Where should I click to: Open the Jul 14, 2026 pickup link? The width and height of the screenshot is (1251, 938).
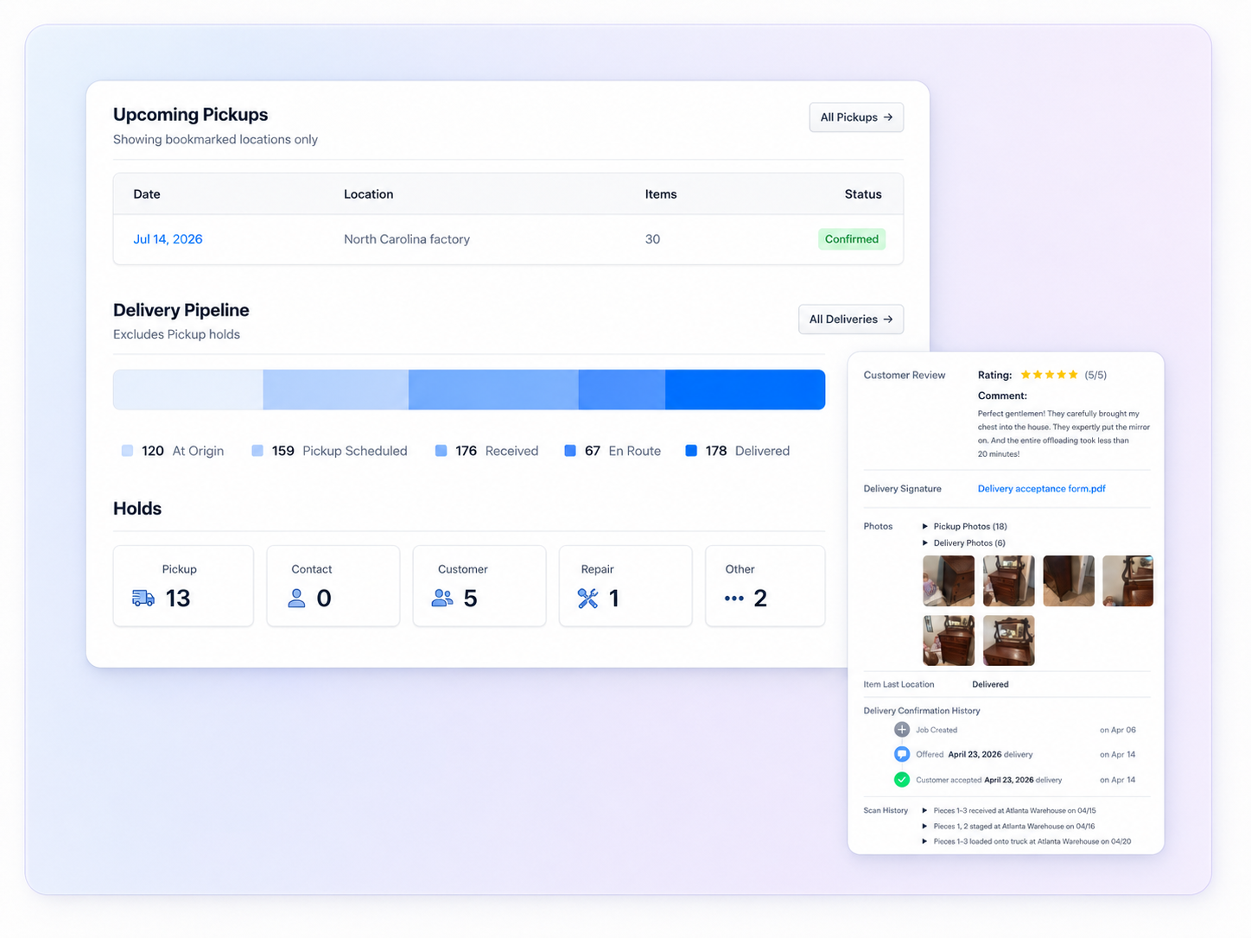point(168,239)
